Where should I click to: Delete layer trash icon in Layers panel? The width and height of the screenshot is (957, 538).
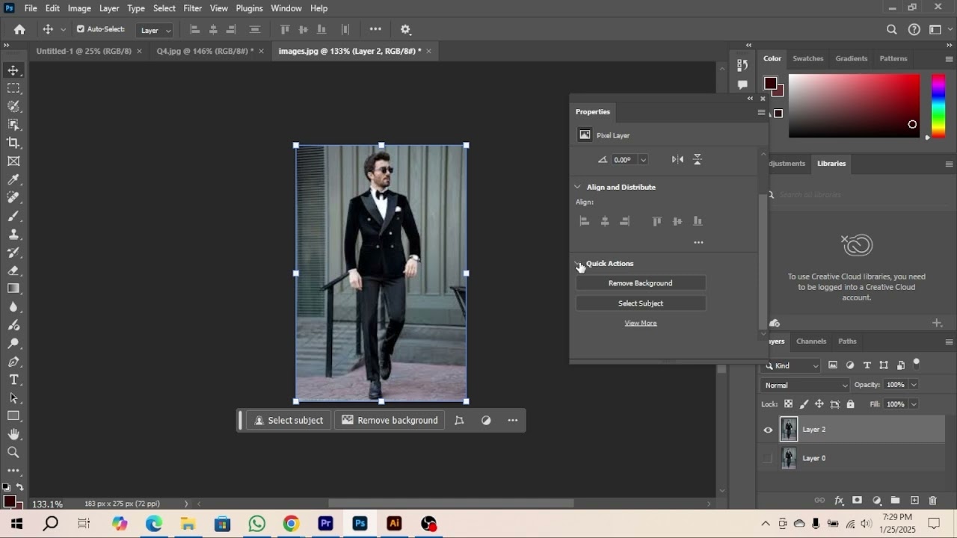[932, 500]
